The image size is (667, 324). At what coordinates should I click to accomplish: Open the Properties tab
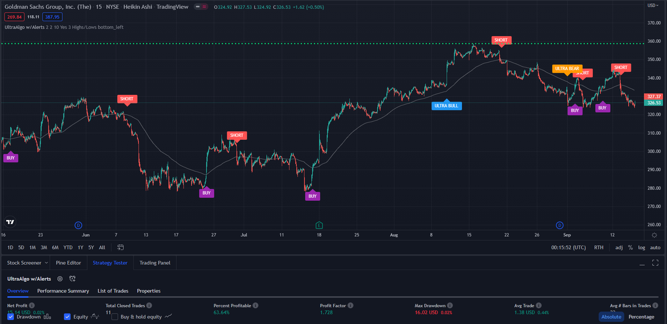148,291
